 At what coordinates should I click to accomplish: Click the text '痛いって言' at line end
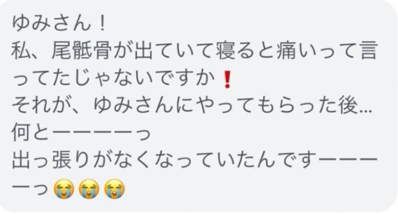[327, 51]
